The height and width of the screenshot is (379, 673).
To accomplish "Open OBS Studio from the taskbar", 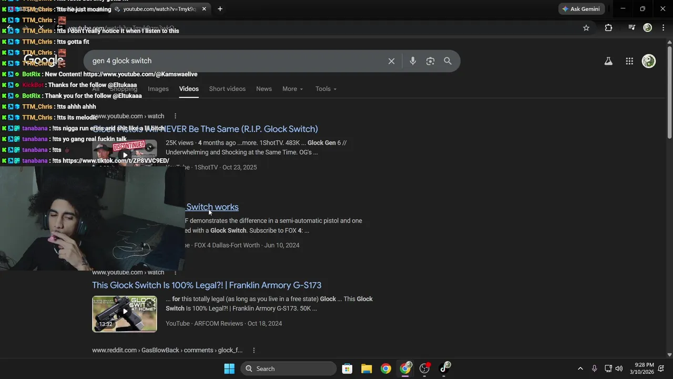I will tap(425, 368).
